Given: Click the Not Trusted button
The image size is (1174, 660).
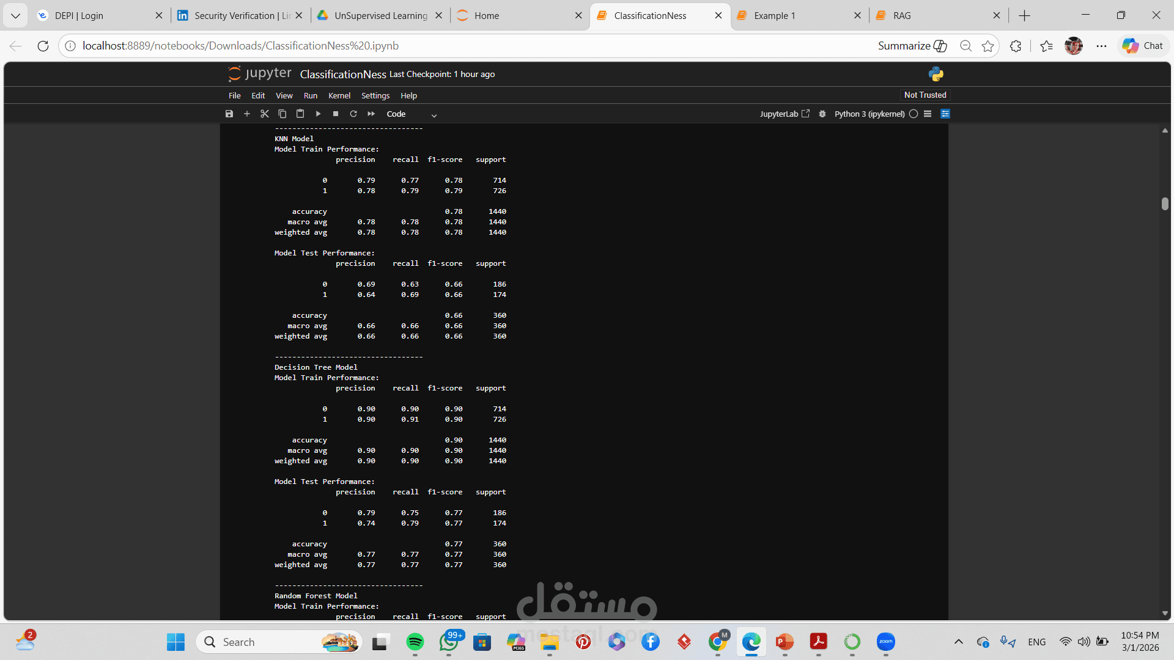Looking at the screenshot, I should (x=925, y=95).
